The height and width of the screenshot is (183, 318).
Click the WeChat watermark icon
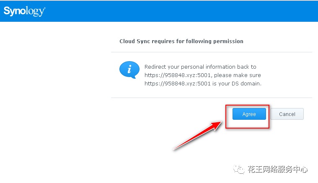(239, 169)
